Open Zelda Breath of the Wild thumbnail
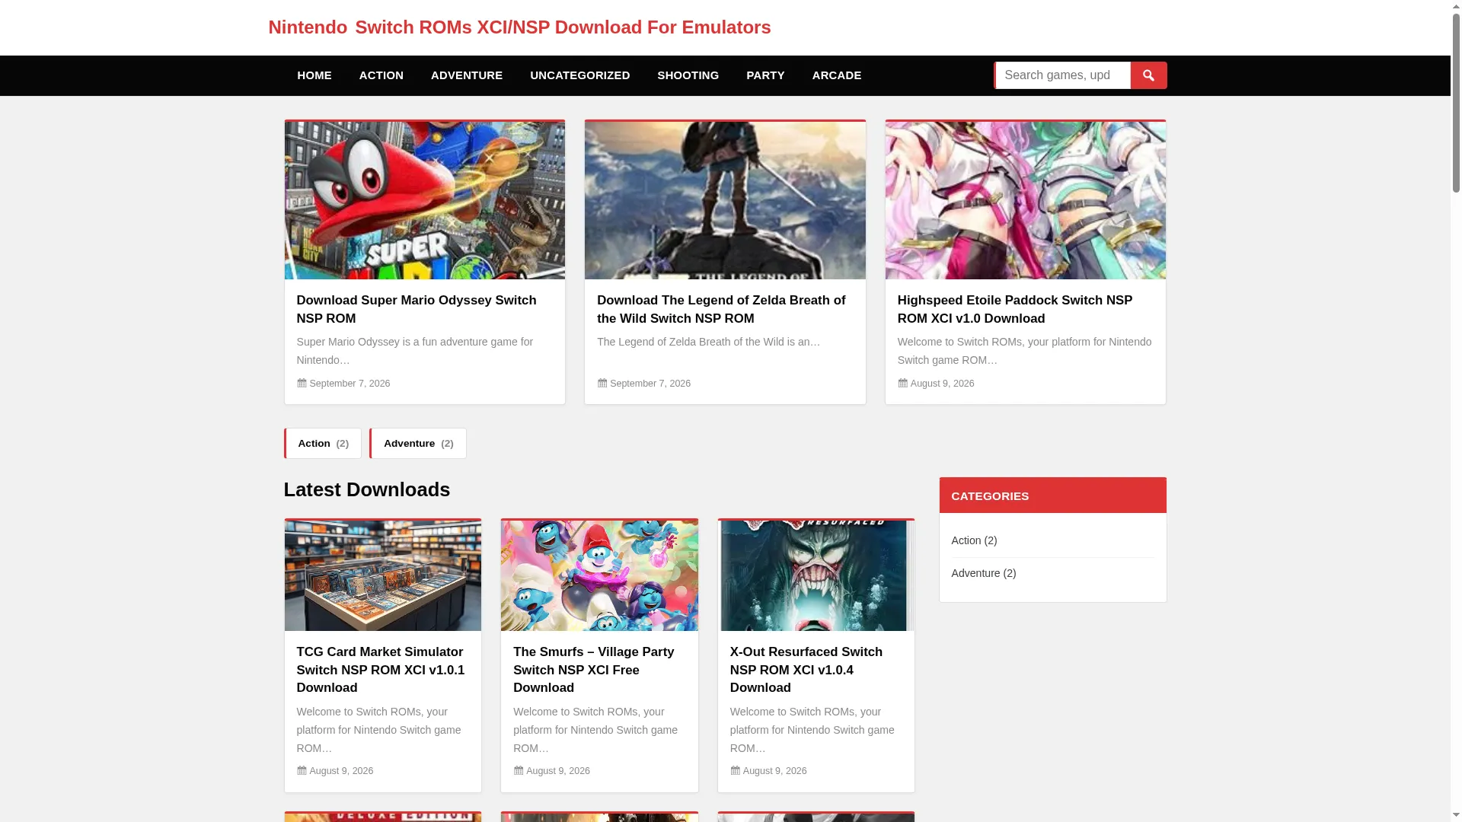The width and height of the screenshot is (1462, 822). (725, 200)
